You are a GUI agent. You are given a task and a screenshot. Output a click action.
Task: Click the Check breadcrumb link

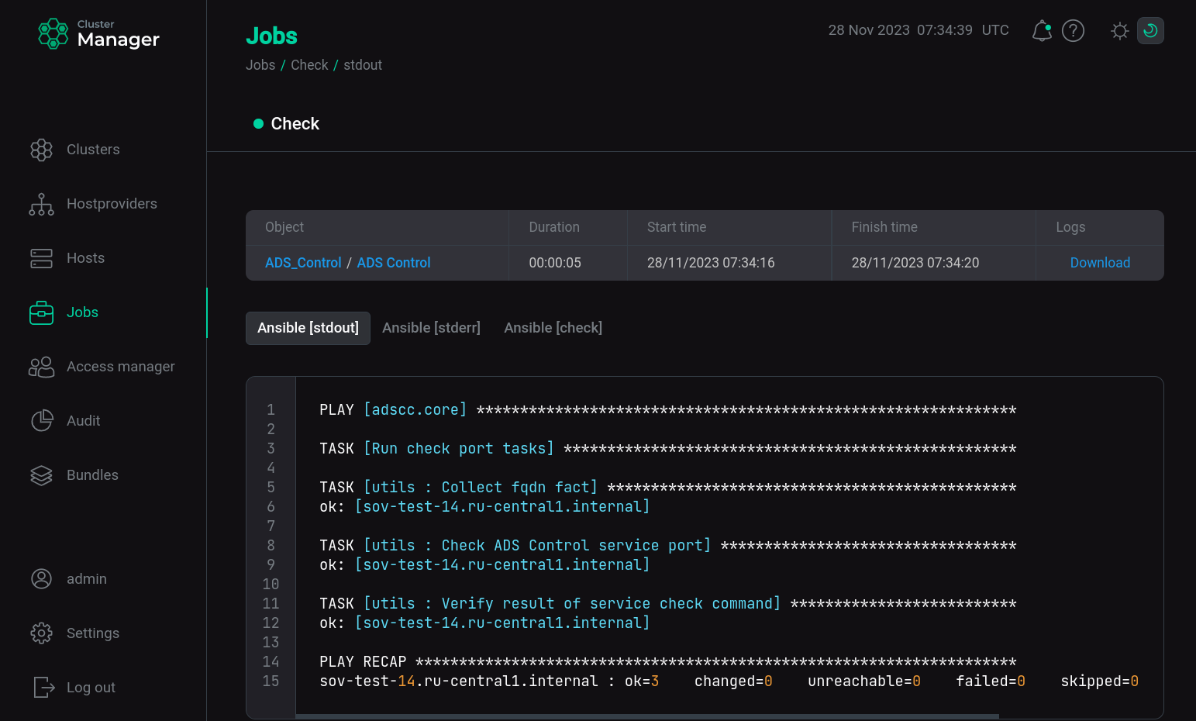coord(309,65)
